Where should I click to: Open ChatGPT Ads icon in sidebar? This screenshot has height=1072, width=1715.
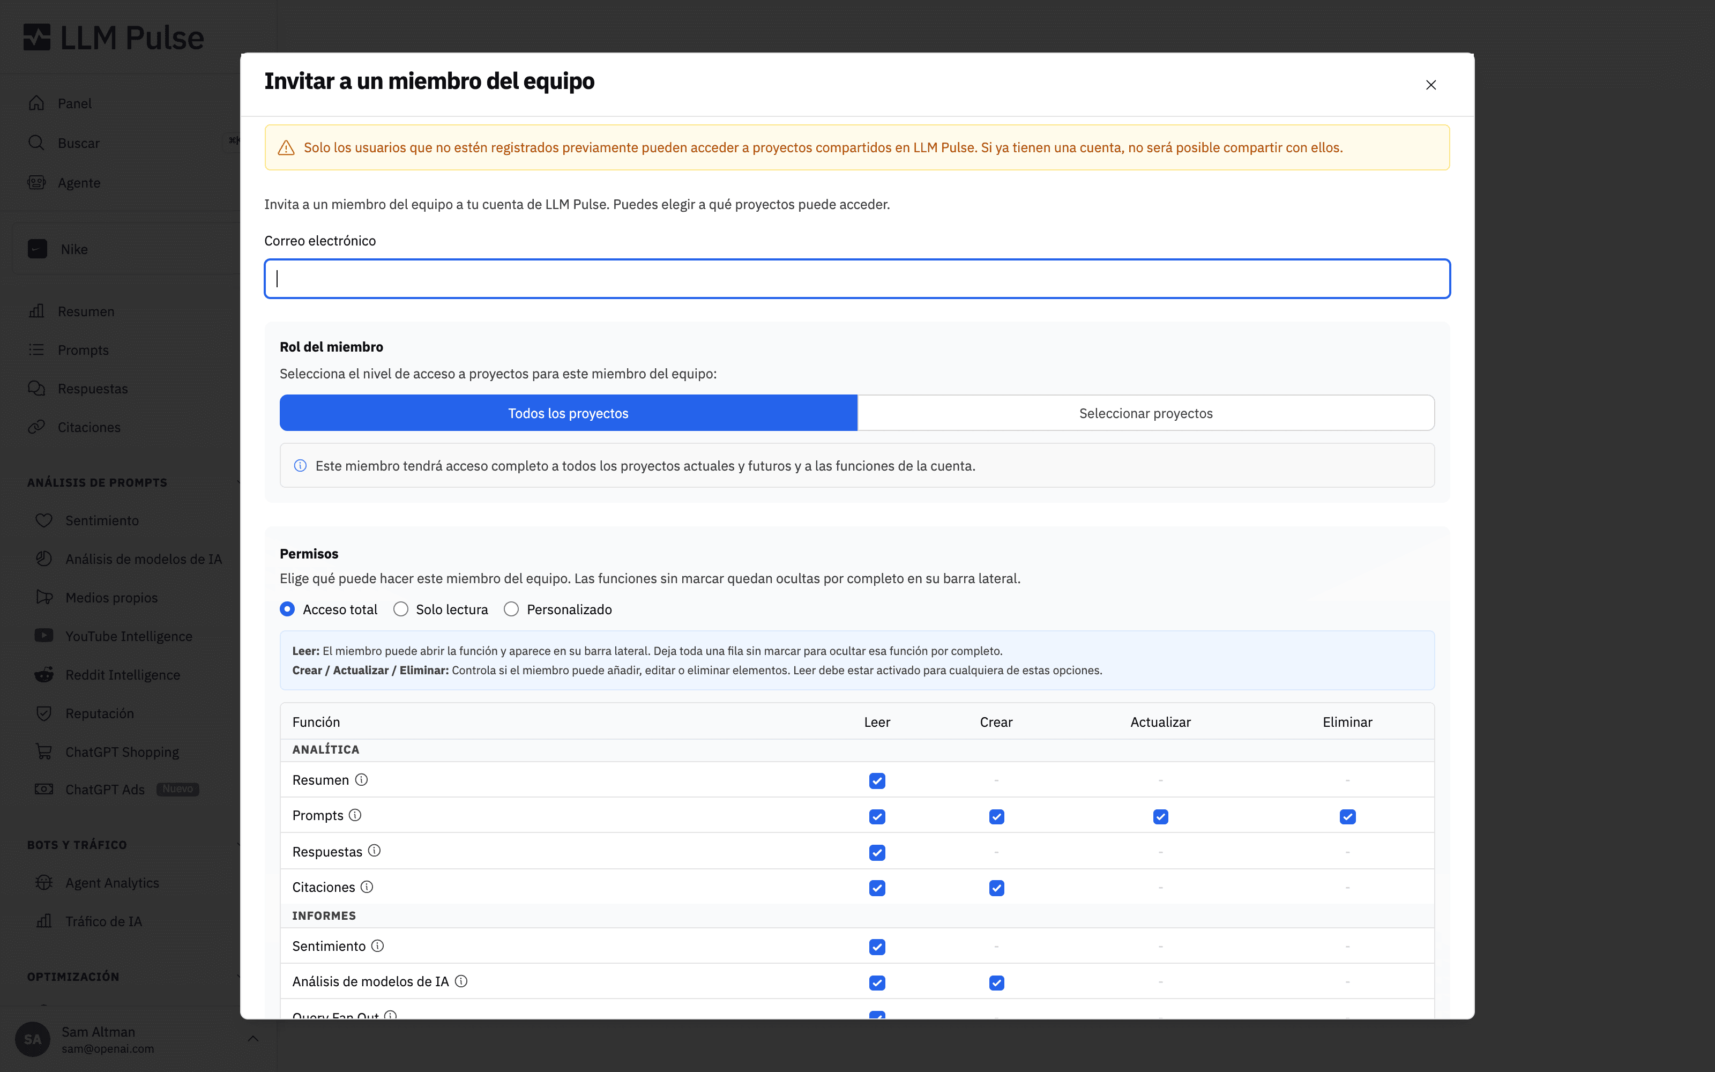click(44, 789)
